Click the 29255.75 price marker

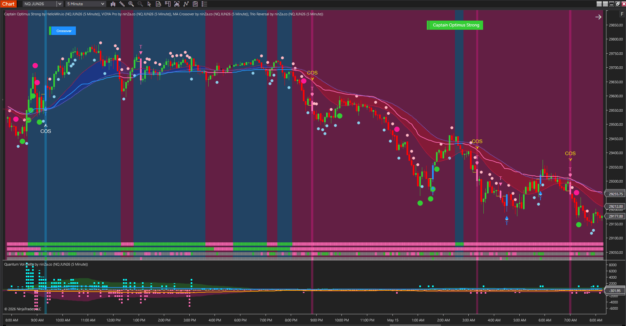616,194
